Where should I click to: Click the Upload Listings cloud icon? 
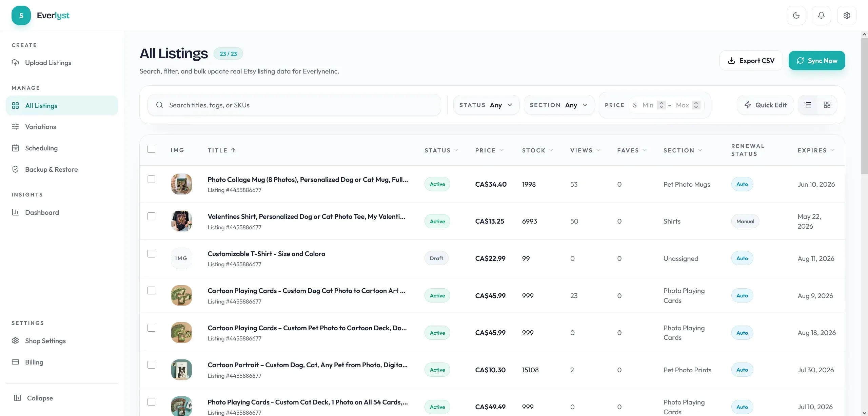click(x=15, y=63)
